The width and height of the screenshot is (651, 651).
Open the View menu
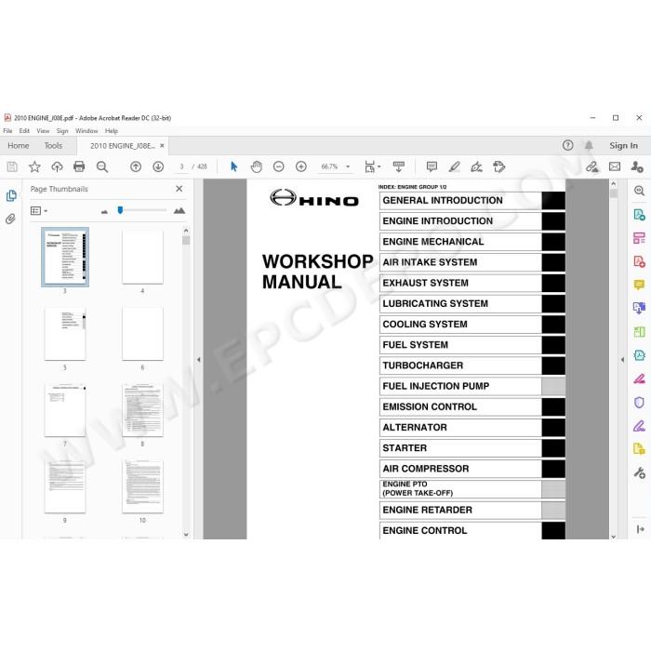(43, 131)
